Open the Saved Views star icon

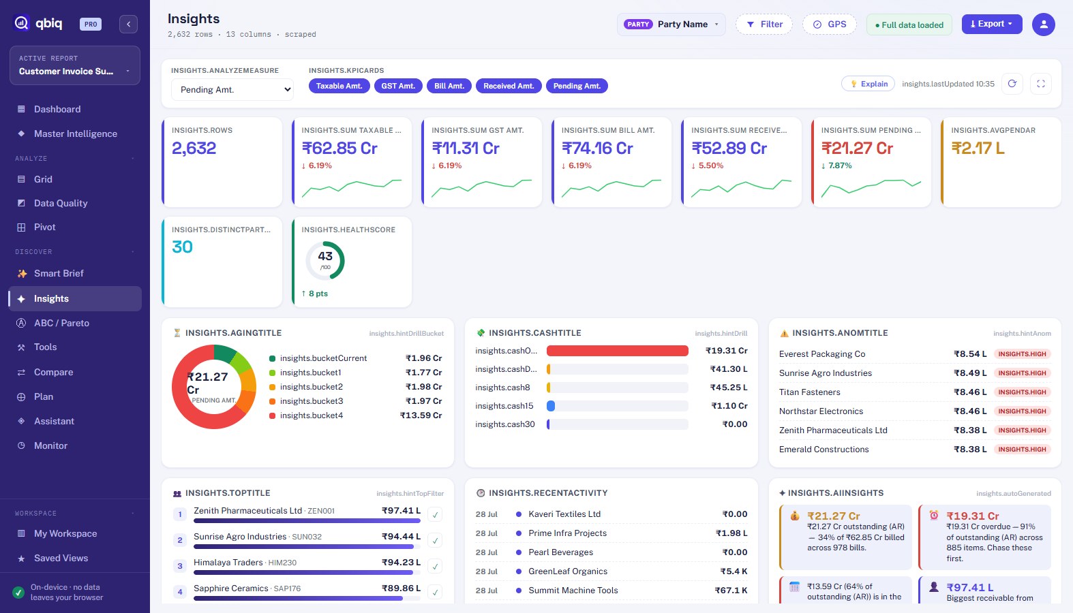point(21,558)
